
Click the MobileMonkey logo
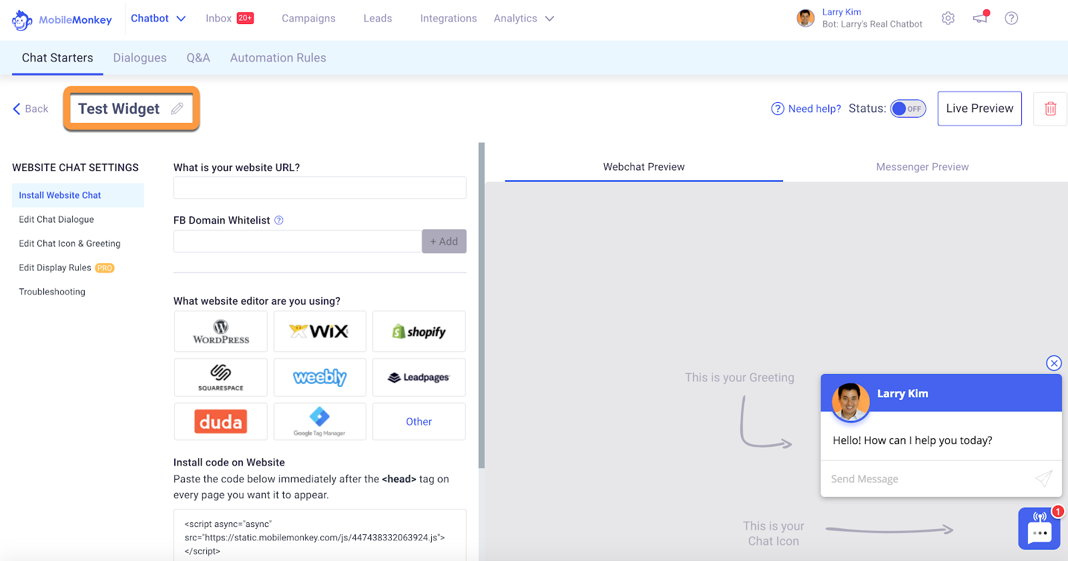(61, 20)
